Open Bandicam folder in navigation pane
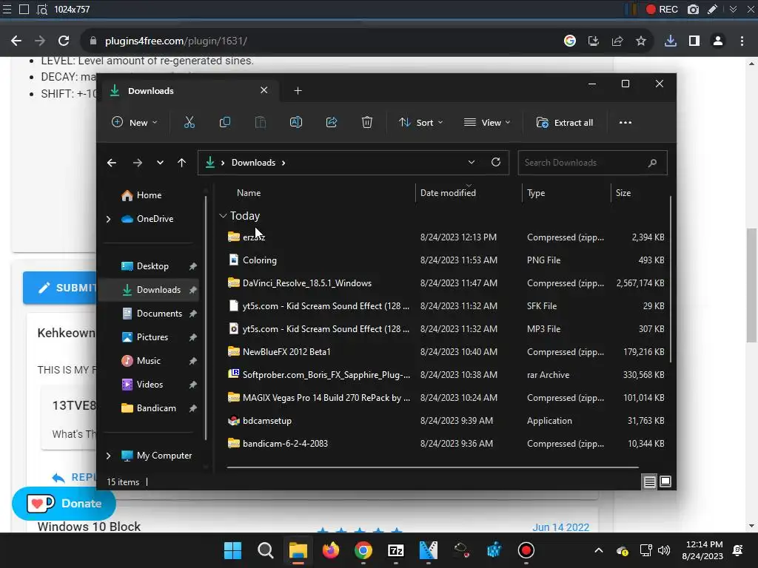Screen dimensions: 758x568 pos(149,408)
